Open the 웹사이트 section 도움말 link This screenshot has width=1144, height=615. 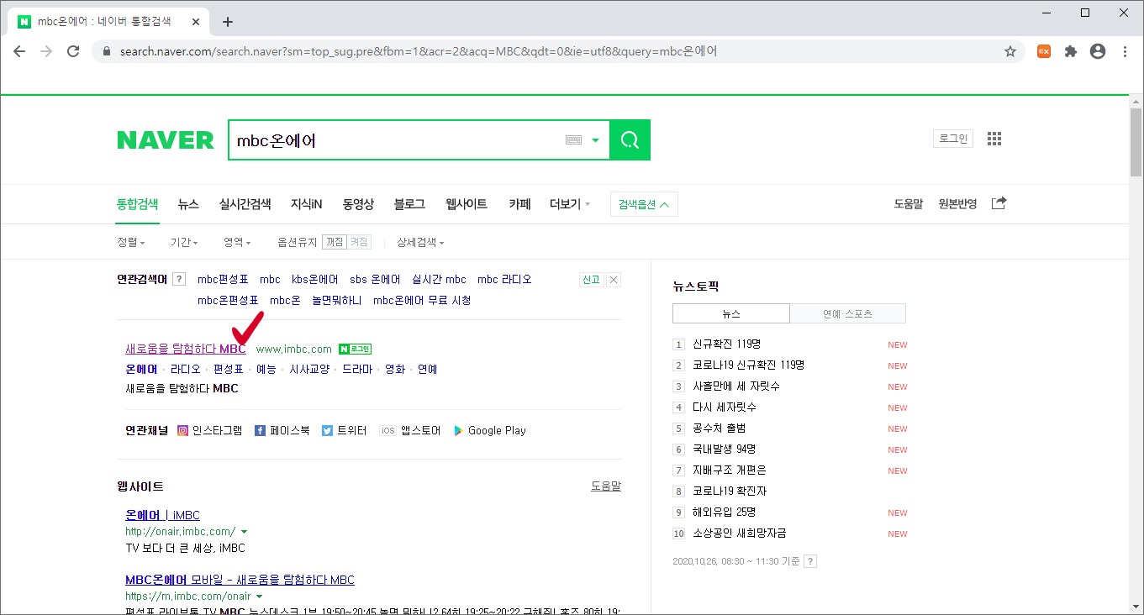(606, 486)
